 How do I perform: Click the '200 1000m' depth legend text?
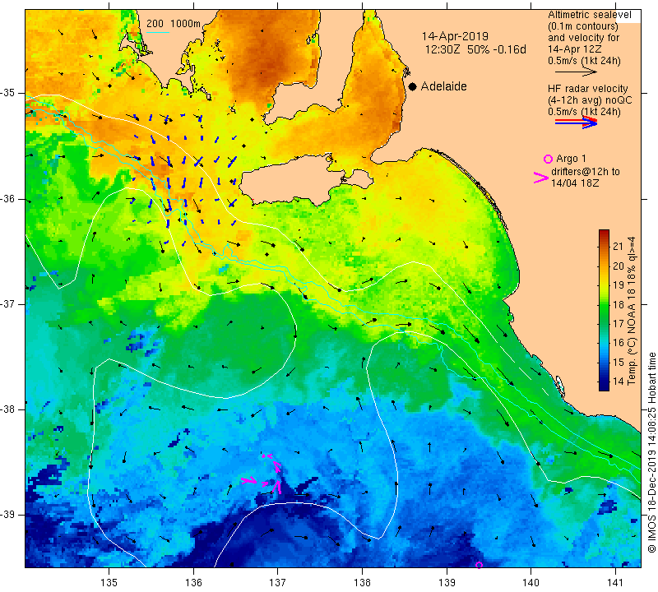pos(174,24)
